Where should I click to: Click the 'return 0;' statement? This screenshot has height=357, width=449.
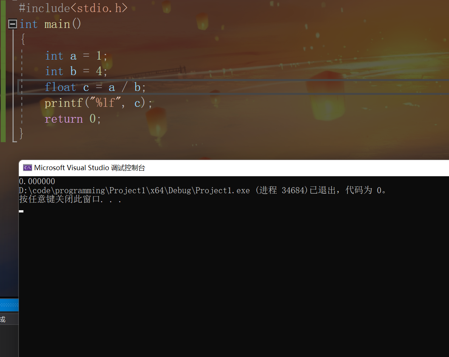click(x=73, y=119)
